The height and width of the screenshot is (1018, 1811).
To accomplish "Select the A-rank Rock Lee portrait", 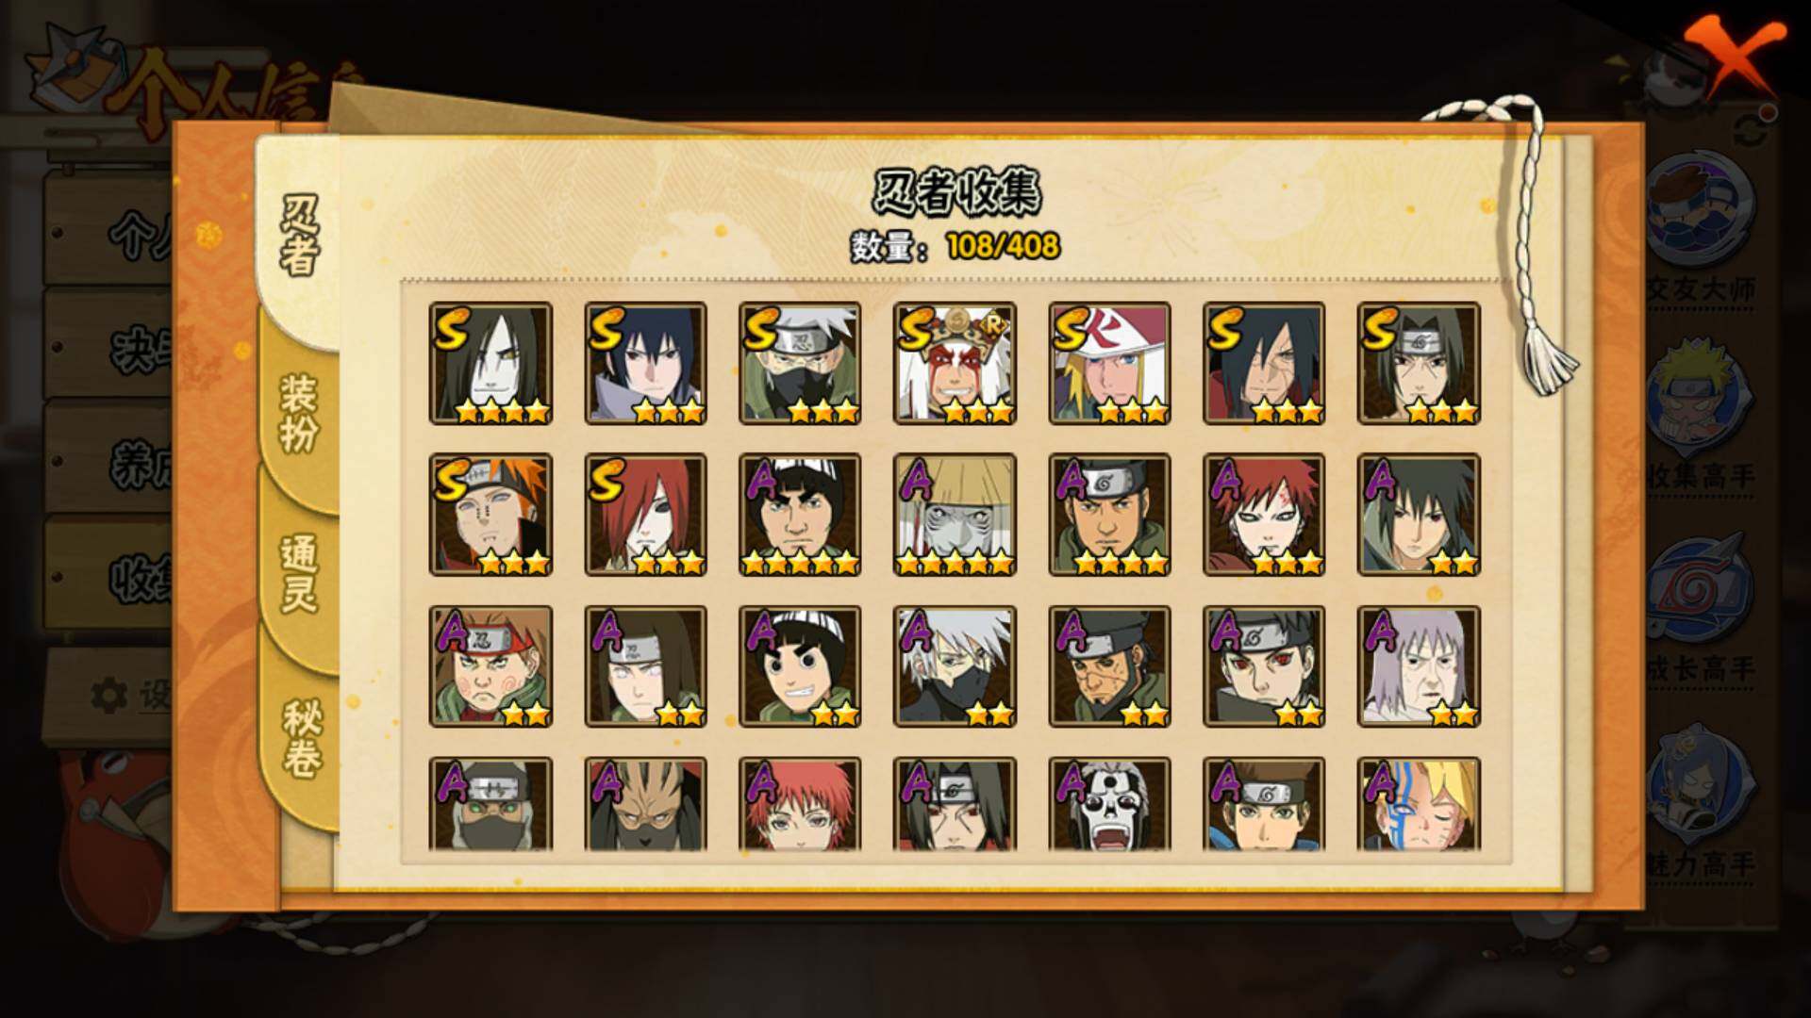I will coord(800,666).
